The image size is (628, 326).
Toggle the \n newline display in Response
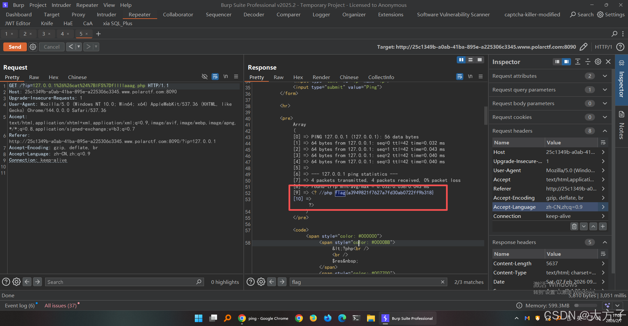[x=470, y=76]
